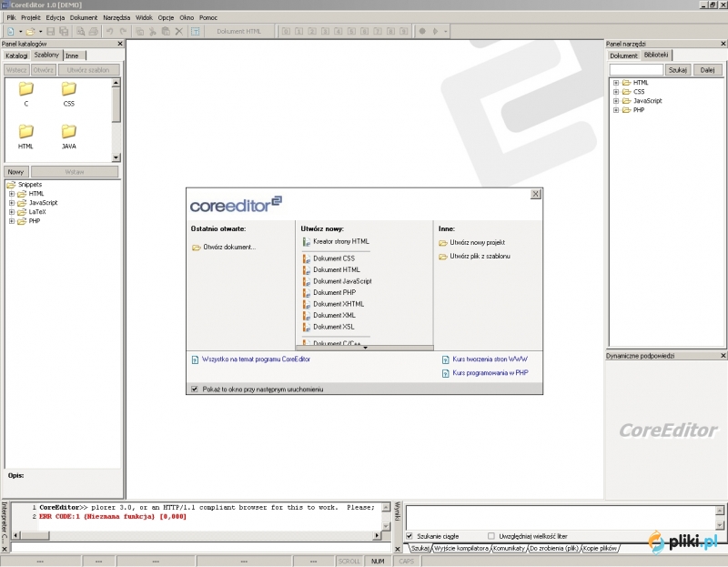728x567 pixels.
Task: Open the Wyjście kompilatora tab
Action: pos(461,549)
